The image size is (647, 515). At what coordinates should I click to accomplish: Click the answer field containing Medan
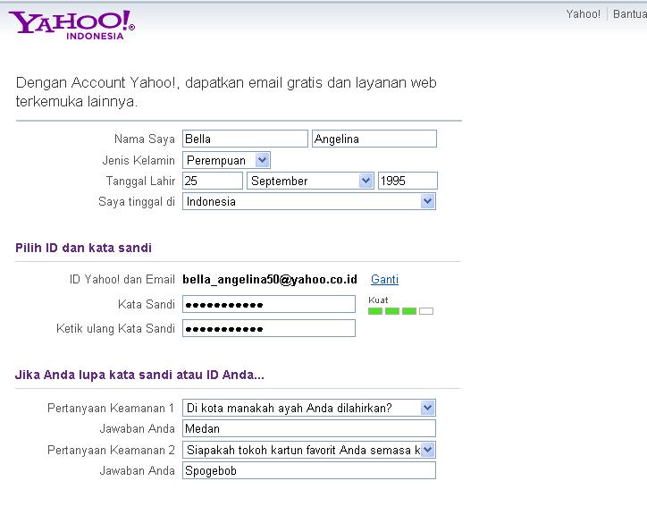309,428
